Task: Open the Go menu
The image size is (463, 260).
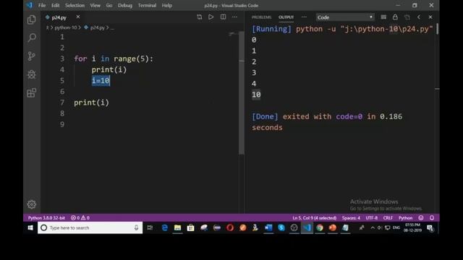Action: click(x=109, y=5)
